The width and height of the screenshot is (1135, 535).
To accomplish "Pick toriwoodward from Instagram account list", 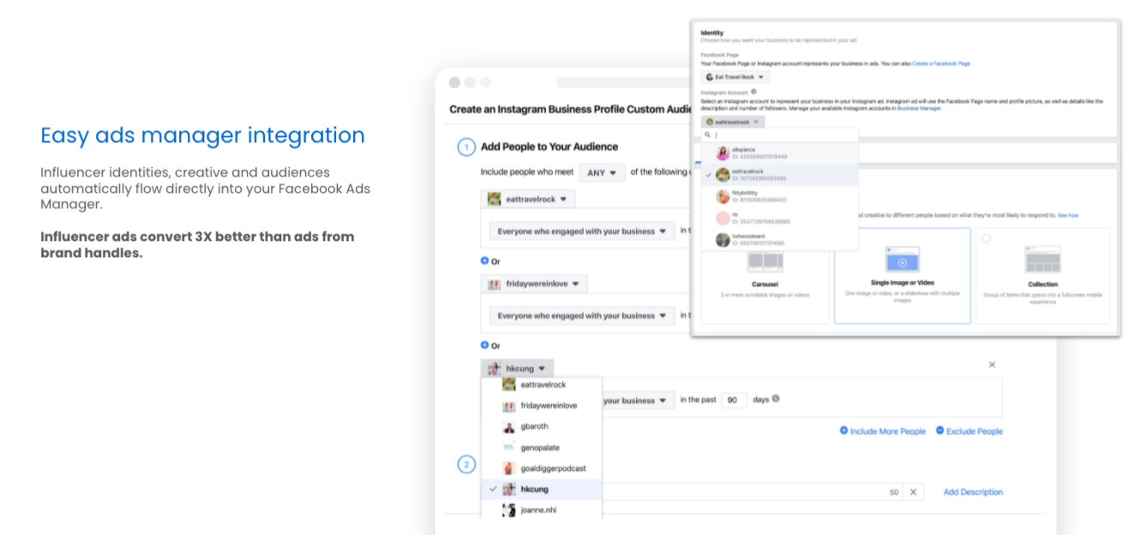I will coord(779,239).
